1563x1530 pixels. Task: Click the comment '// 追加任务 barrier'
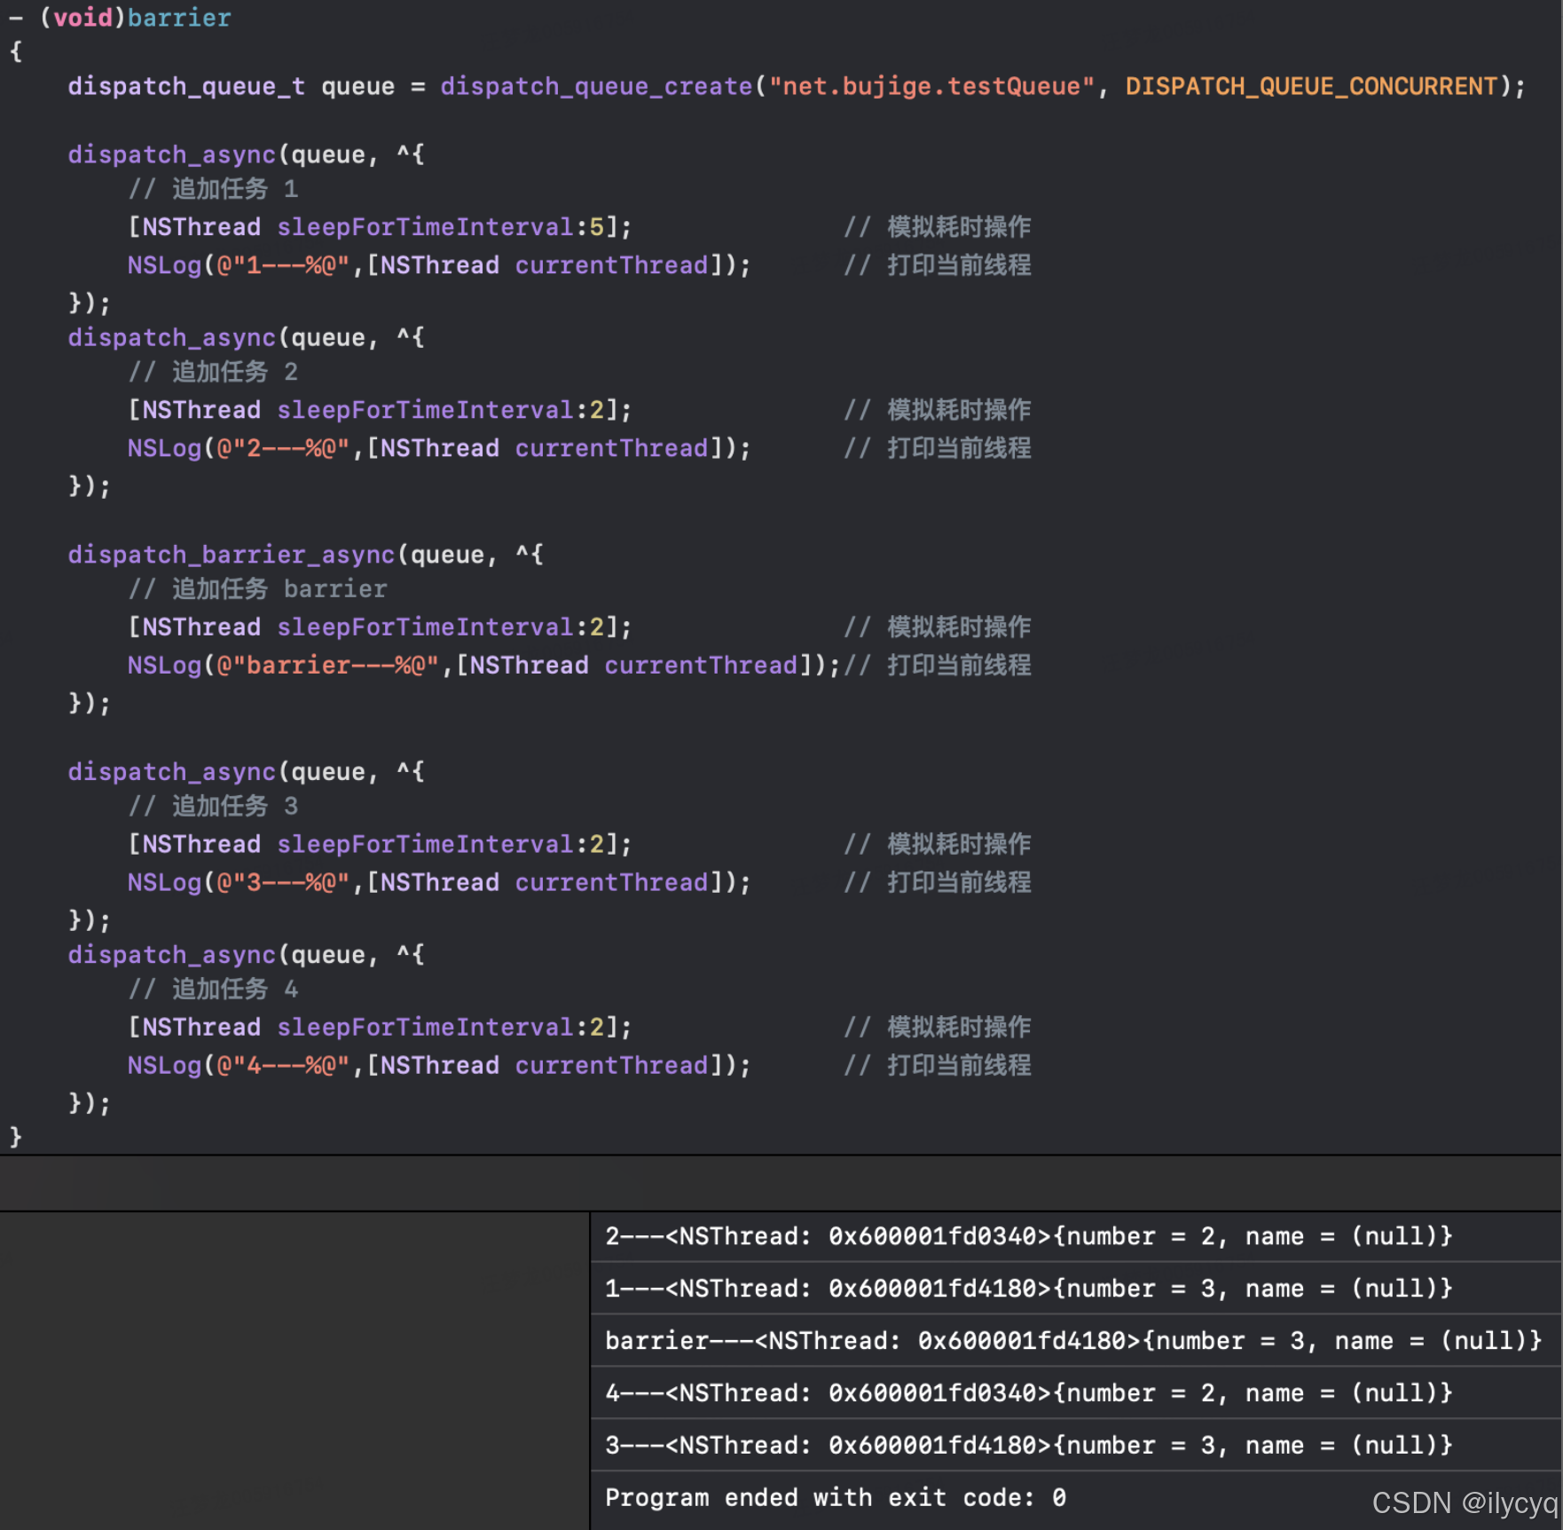point(257,589)
